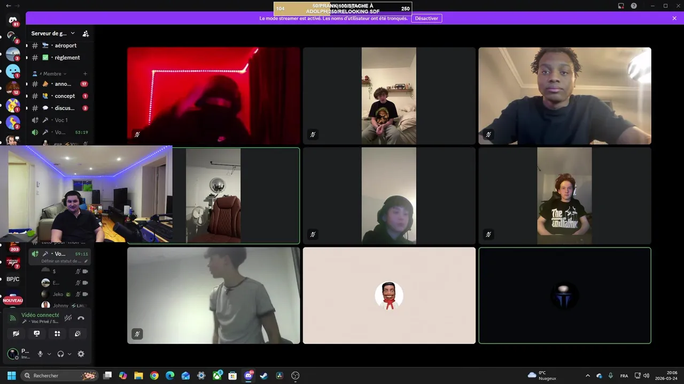Open microphone input options arrow

click(49, 354)
